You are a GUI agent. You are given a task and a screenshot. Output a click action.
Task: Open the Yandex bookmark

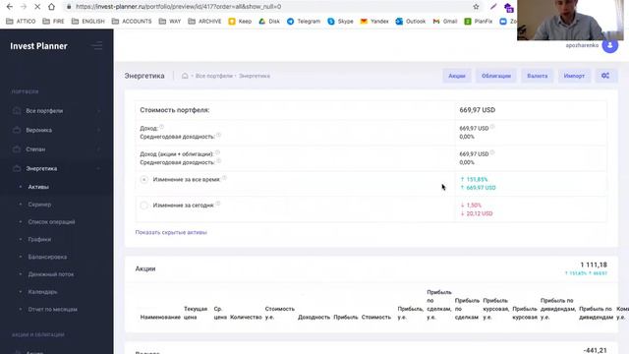coord(374,22)
